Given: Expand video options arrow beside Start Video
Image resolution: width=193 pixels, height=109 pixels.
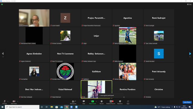Looking at the screenshot, I should click(18, 101).
